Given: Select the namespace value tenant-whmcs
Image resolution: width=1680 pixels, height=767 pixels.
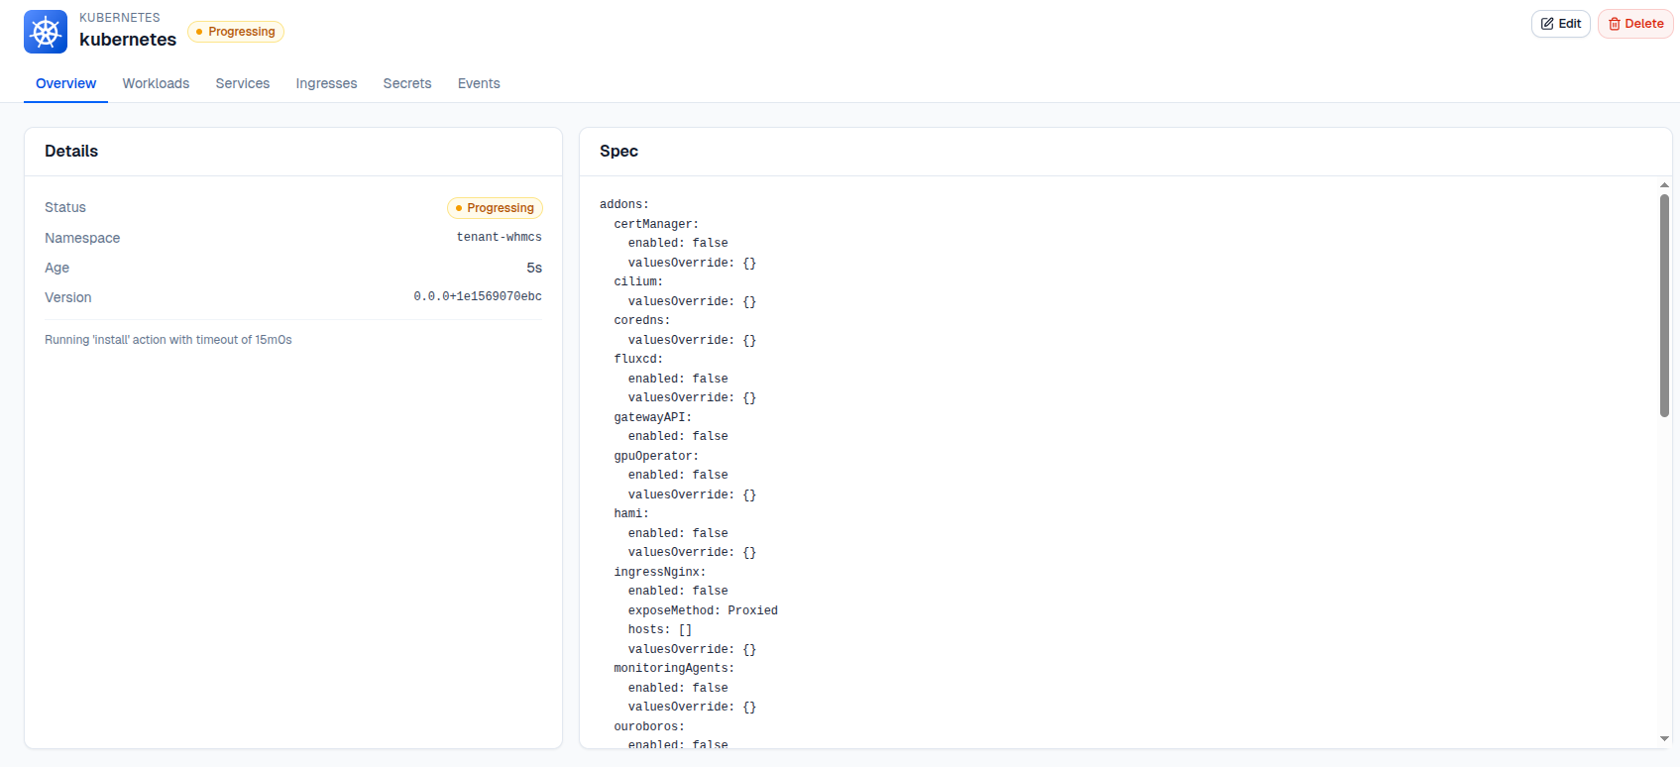Looking at the screenshot, I should (499, 238).
